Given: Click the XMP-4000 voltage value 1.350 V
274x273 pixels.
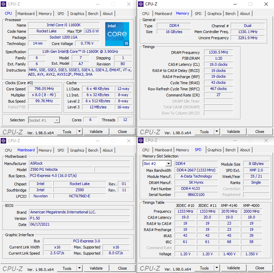Looking at the screenshot, I should (x=251, y=254).
